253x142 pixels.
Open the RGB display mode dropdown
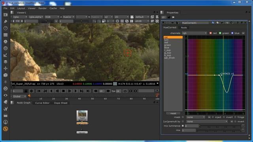[52, 17]
